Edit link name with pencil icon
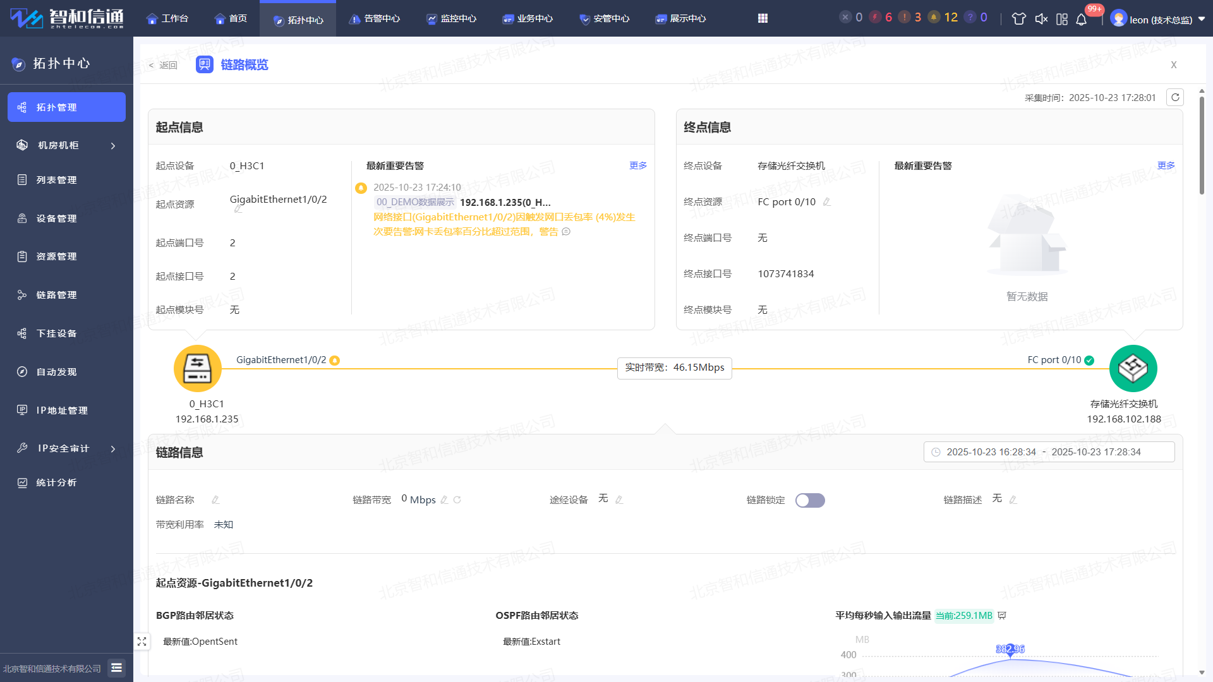Viewport: 1213px width, 682px height. coord(215,500)
